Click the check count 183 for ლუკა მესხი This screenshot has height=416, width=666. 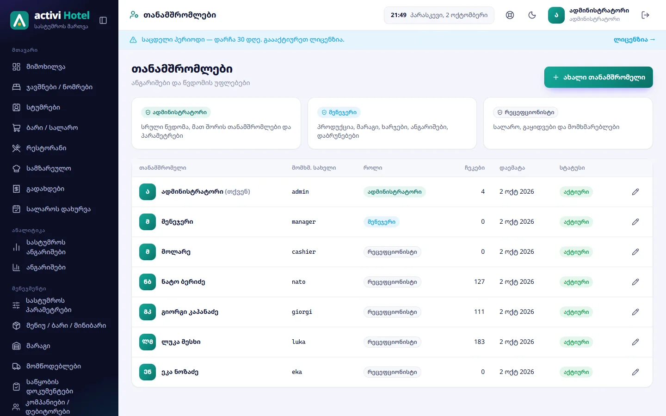coord(479,342)
